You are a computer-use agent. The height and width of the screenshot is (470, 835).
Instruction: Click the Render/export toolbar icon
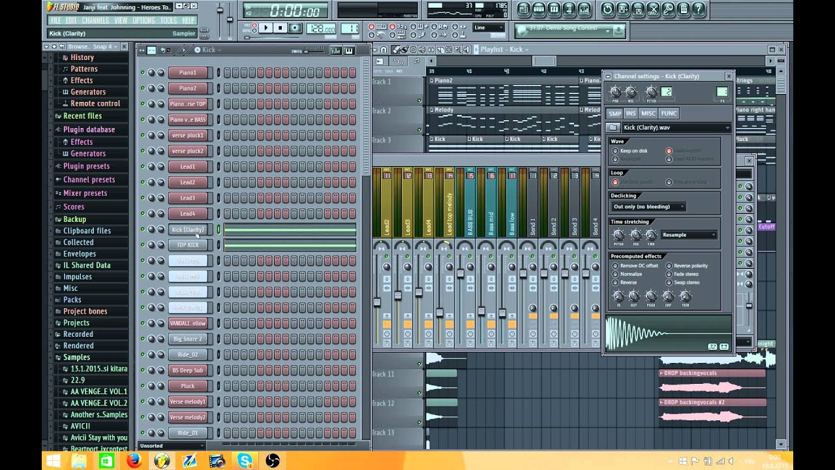638,8
